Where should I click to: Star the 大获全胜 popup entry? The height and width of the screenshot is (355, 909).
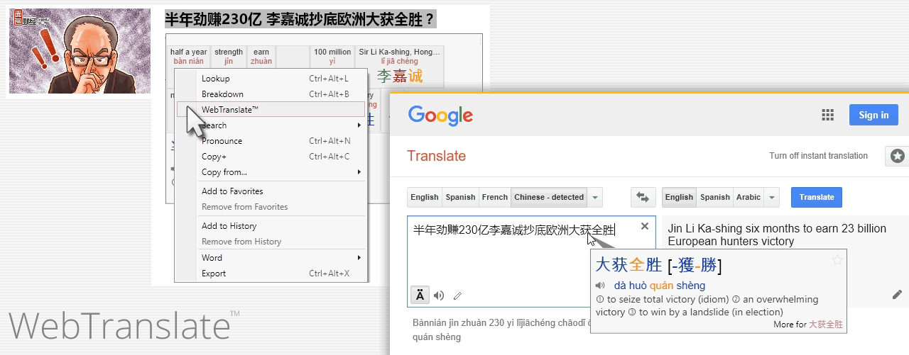click(x=837, y=260)
